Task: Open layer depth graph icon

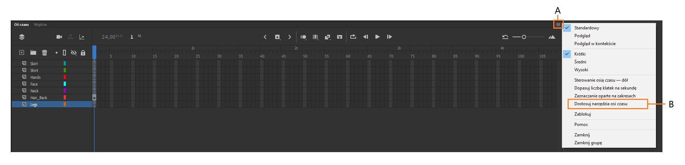Action: click(x=82, y=37)
